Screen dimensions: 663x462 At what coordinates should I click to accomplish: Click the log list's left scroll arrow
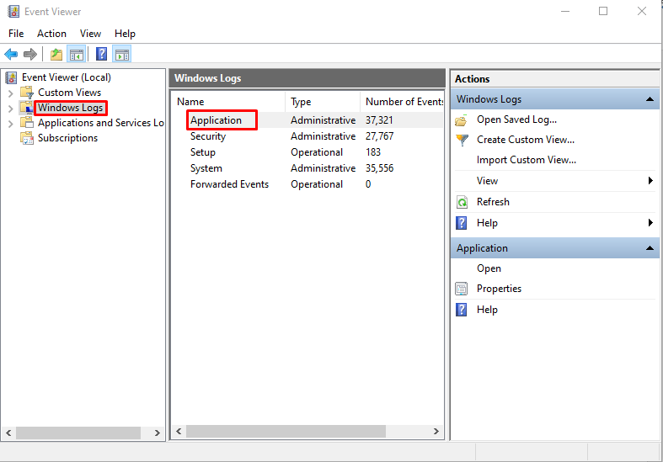179,431
